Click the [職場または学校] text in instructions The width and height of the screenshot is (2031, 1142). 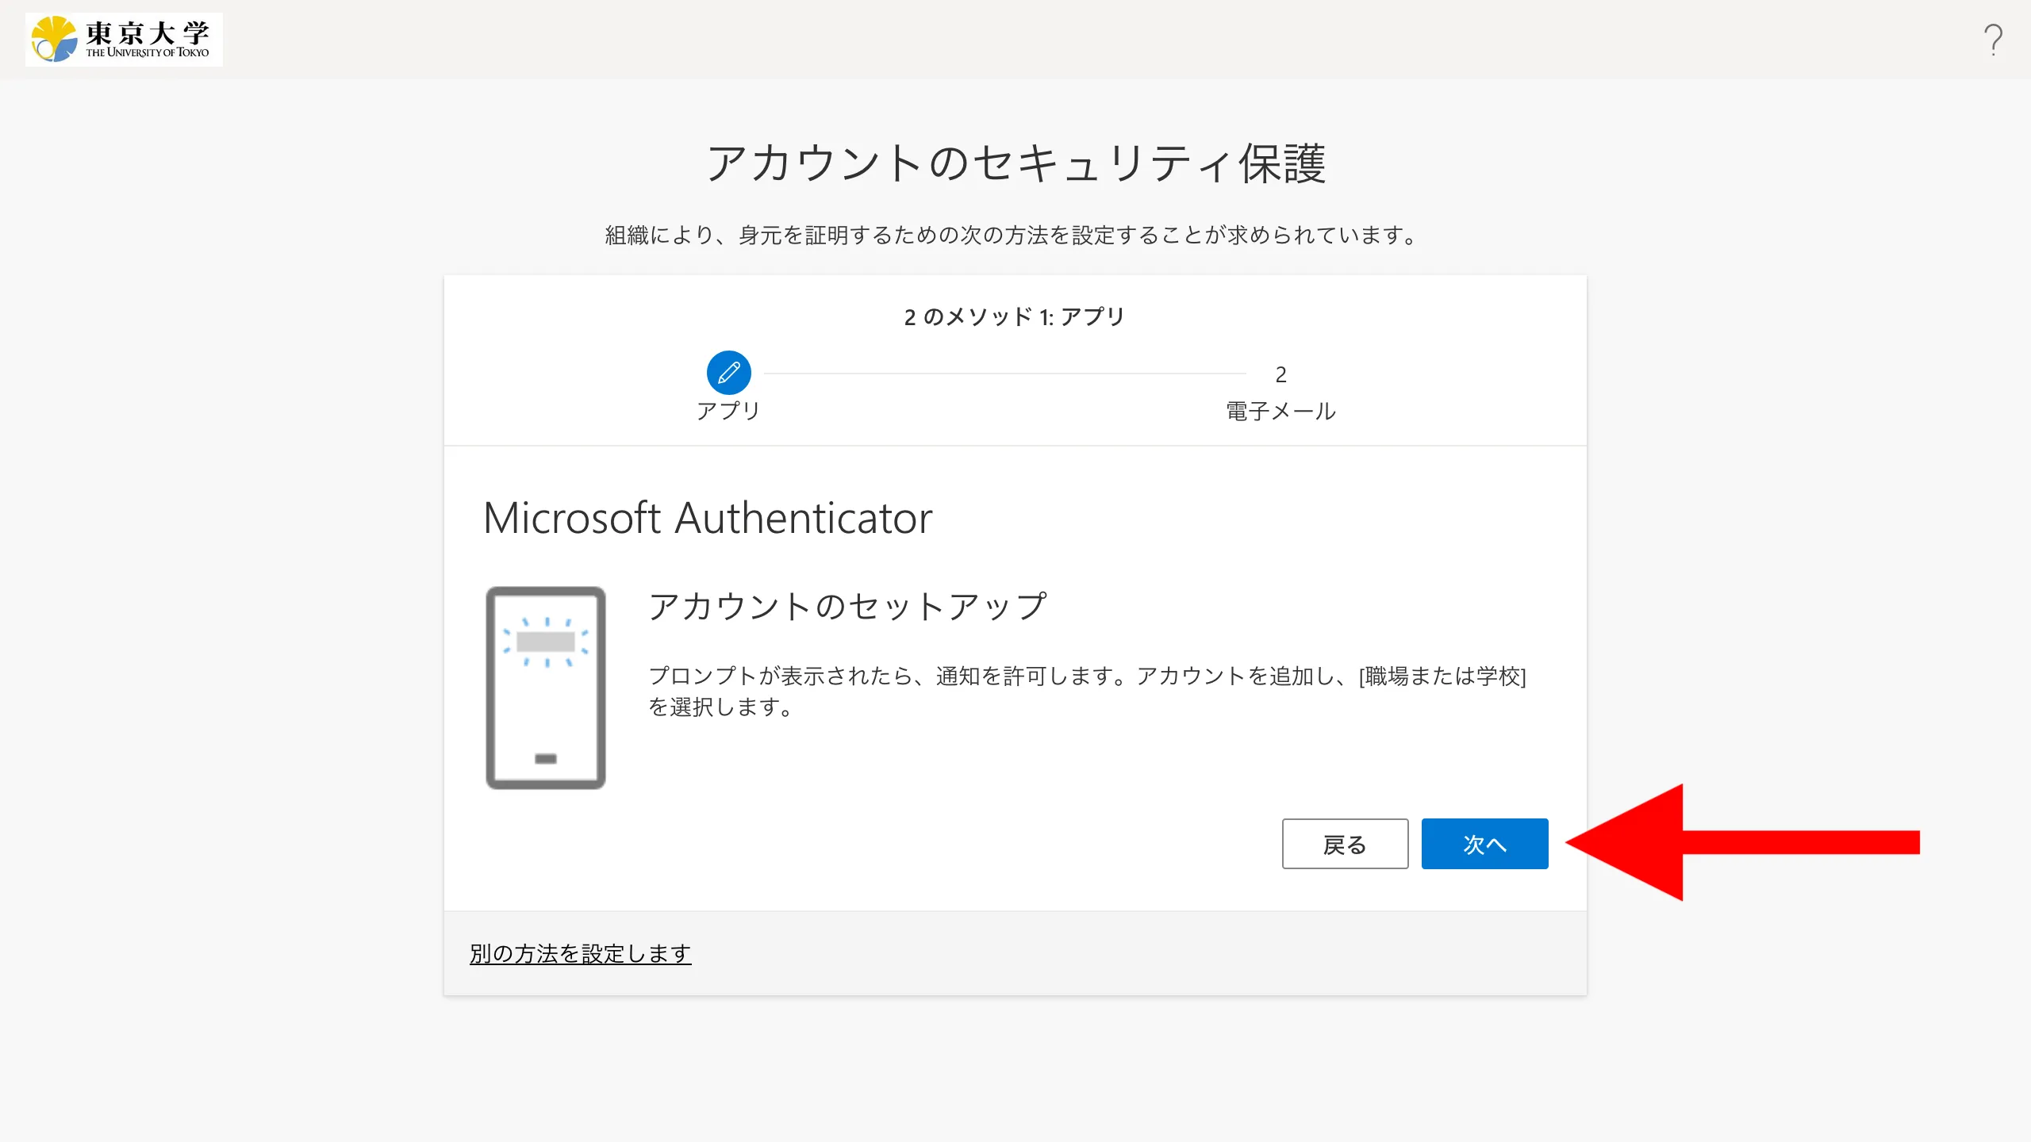[x=1442, y=676]
